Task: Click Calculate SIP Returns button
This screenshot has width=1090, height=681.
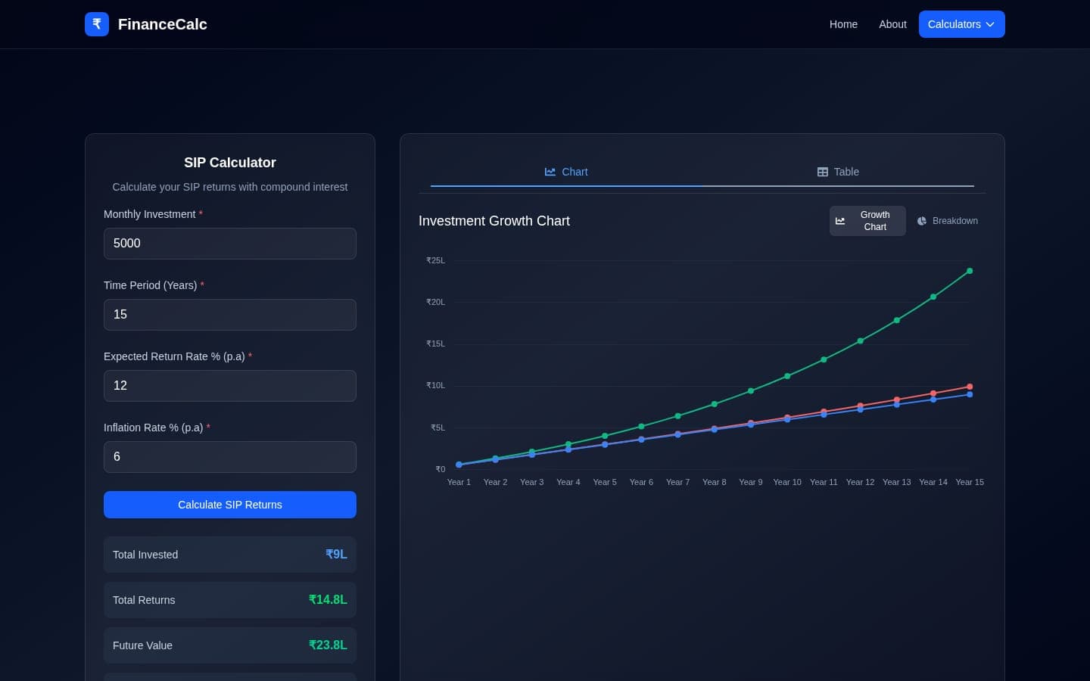Action: (230, 505)
